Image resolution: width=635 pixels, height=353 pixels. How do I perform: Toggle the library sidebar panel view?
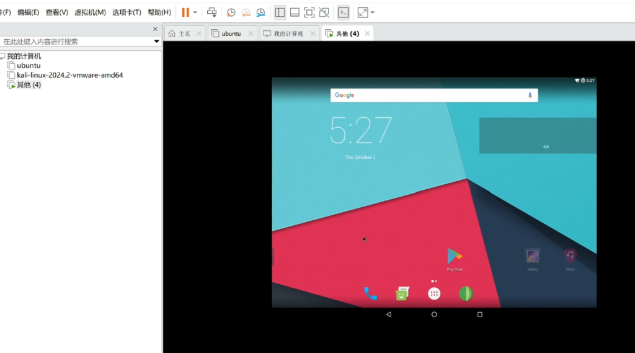280,12
